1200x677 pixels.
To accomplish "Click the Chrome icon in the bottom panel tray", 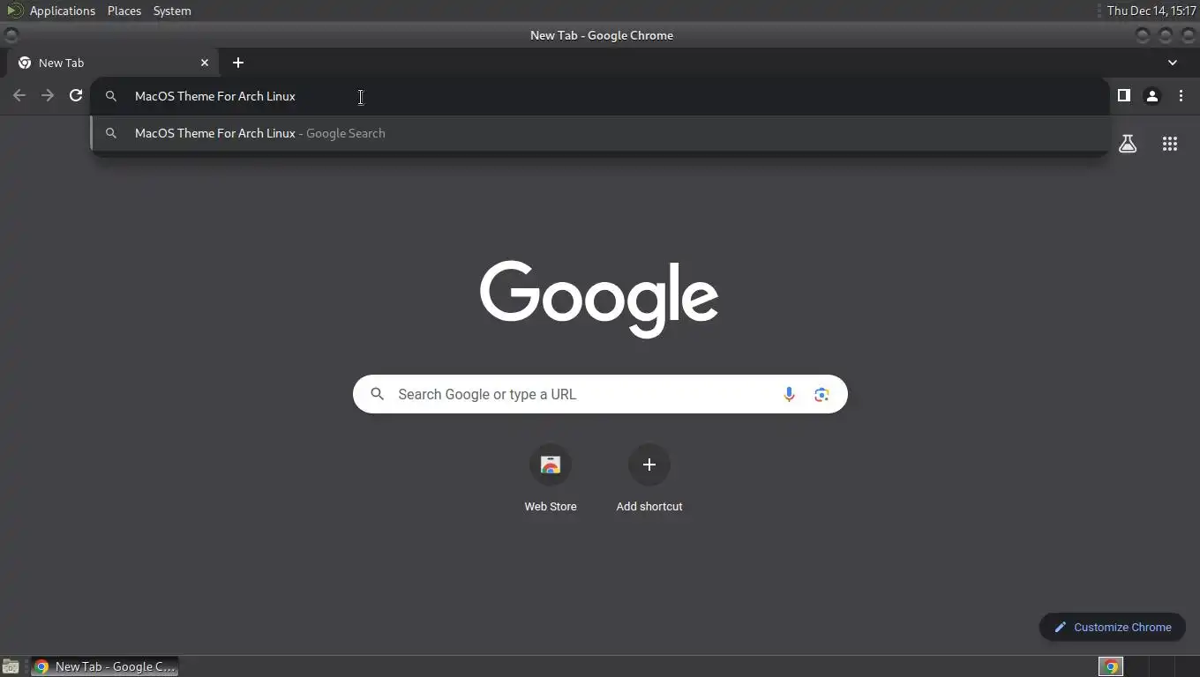I will pyautogui.click(x=1112, y=666).
